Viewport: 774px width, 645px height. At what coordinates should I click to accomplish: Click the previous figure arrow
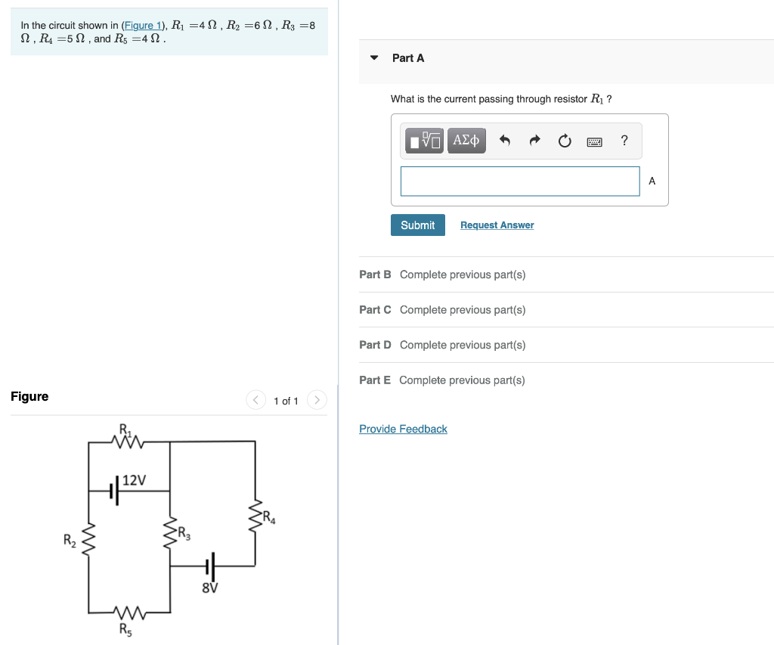click(255, 400)
